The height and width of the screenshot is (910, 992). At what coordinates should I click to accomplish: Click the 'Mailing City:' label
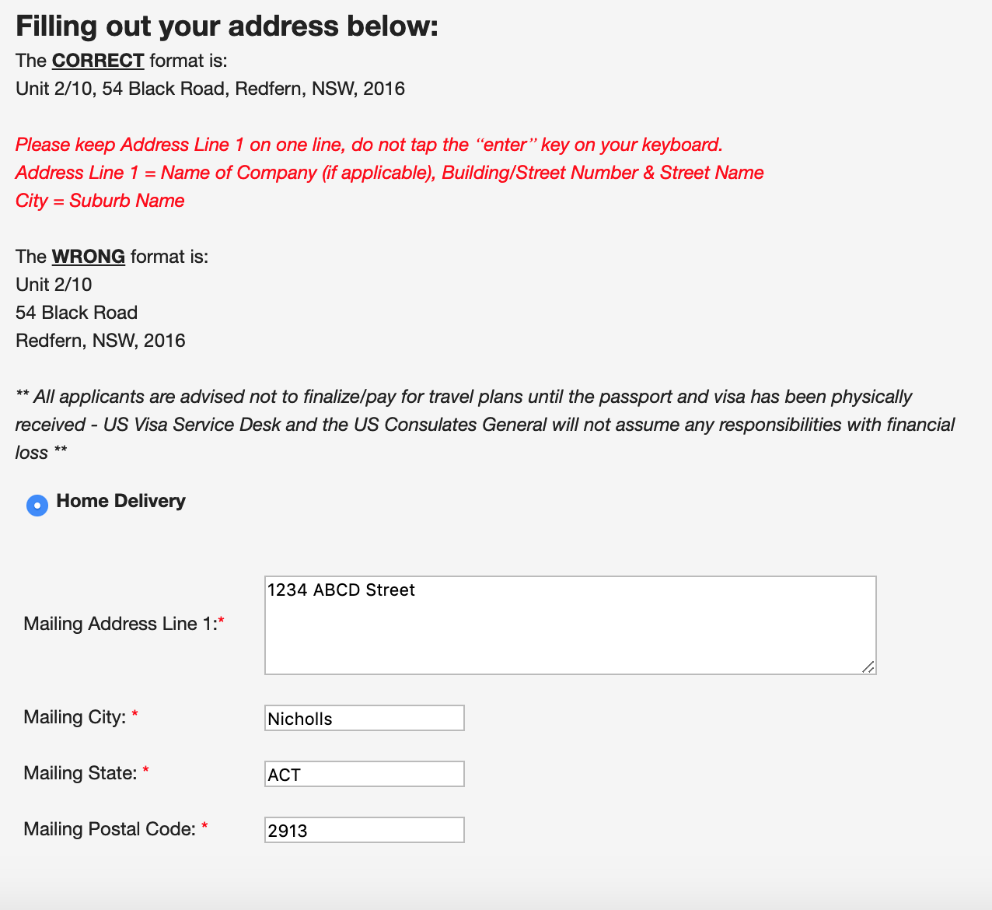[x=81, y=717]
